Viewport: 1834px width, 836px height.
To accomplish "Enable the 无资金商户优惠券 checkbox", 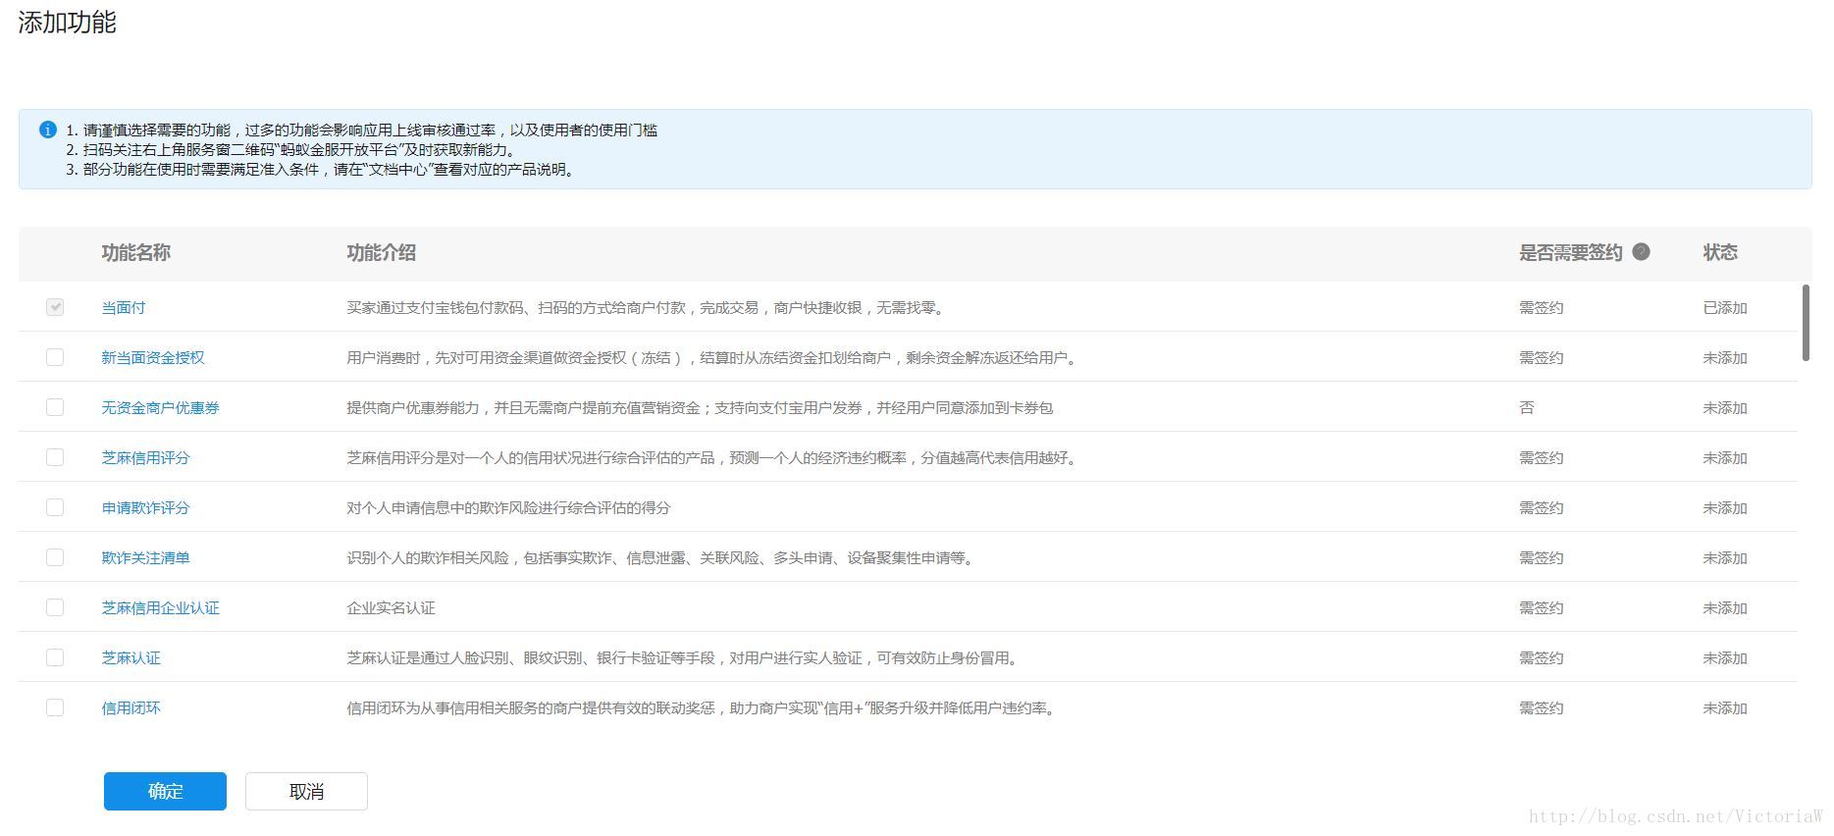I will pos(55,407).
